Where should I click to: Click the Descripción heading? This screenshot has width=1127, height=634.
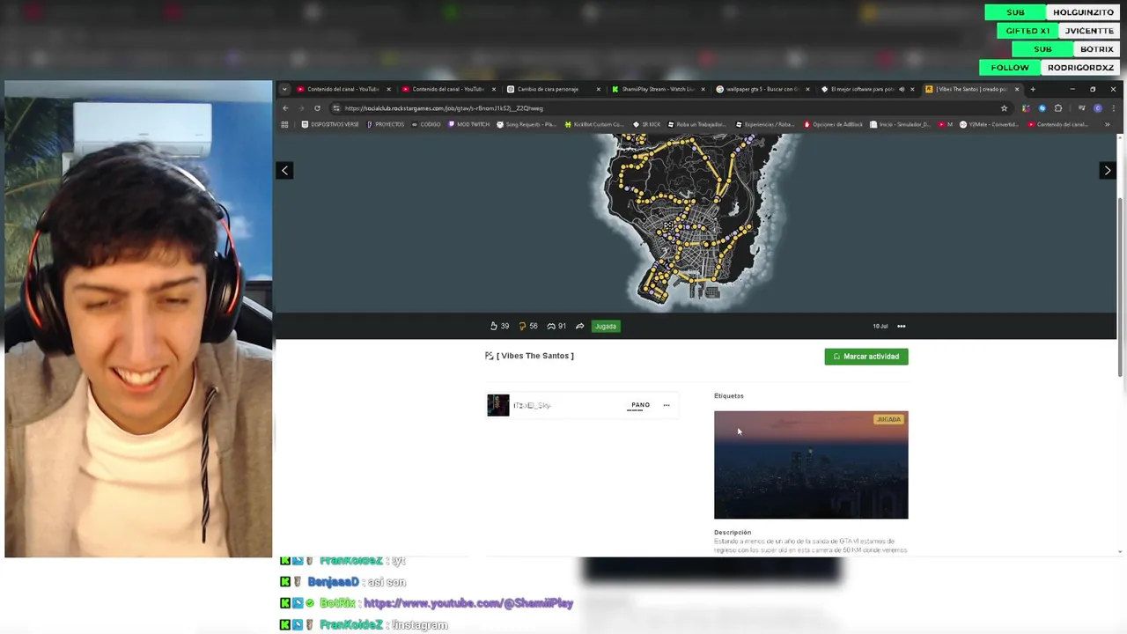pyautogui.click(x=733, y=533)
